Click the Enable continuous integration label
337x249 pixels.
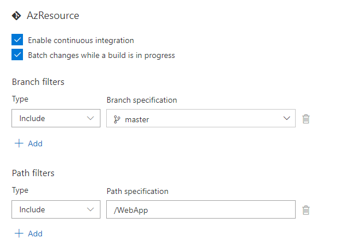[81, 40]
